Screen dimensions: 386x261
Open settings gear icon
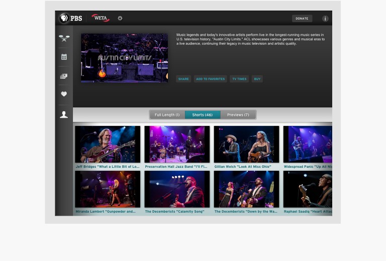pyautogui.click(x=120, y=18)
